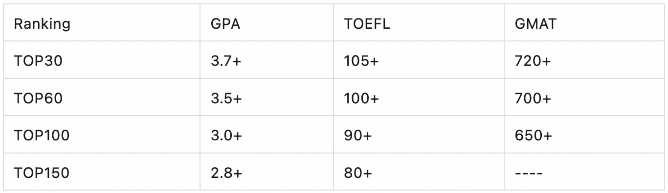Select the GPA header cell
The width and height of the screenshot is (668, 193).
pyautogui.click(x=267, y=23)
